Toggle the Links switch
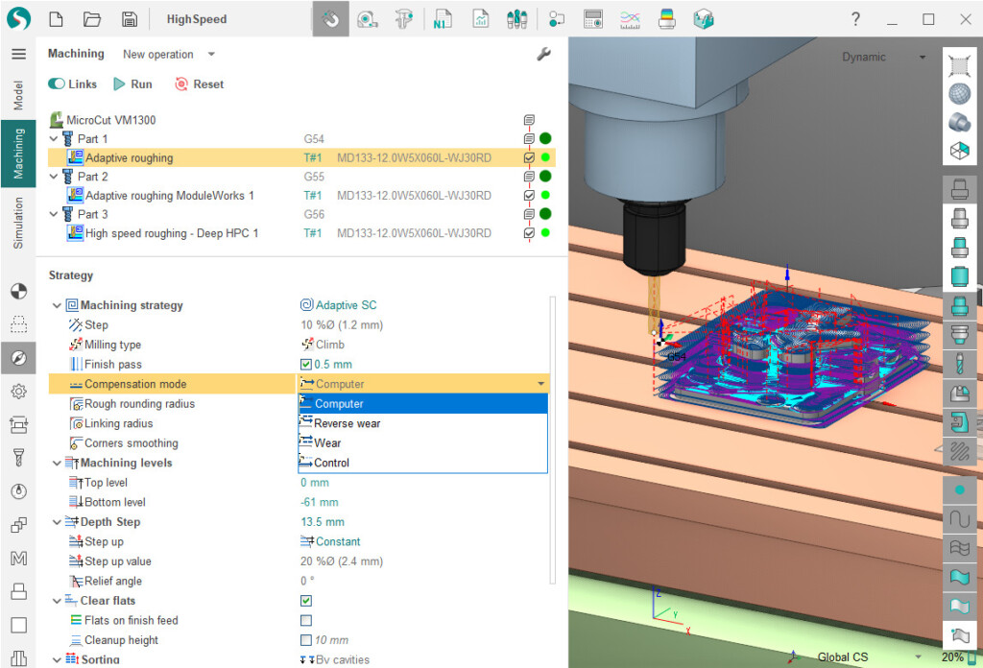The width and height of the screenshot is (983, 668). point(58,84)
